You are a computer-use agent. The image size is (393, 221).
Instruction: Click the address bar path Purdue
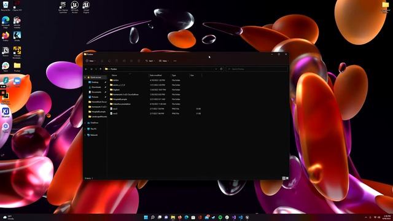coord(114,69)
